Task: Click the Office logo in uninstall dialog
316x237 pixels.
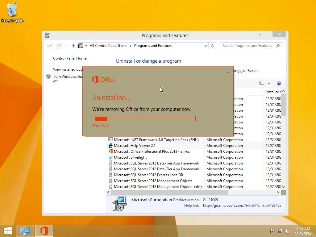Action: [104, 80]
